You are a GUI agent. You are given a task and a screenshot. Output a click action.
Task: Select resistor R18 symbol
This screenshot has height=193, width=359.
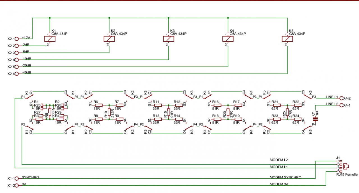point(218,119)
